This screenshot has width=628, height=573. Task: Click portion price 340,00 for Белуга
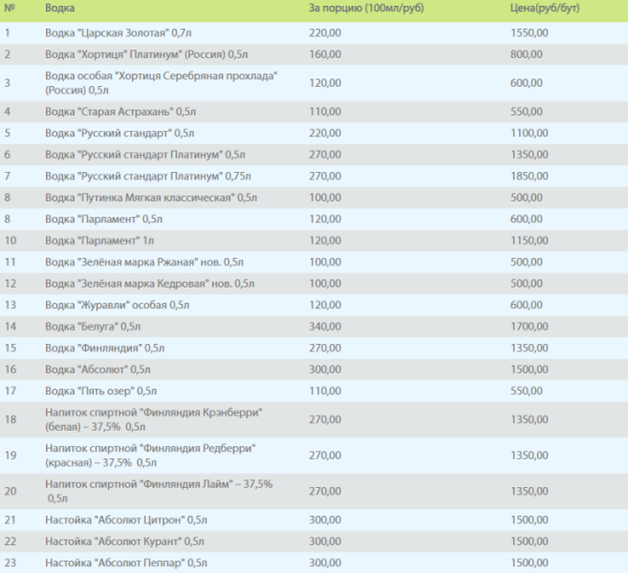click(325, 327)
